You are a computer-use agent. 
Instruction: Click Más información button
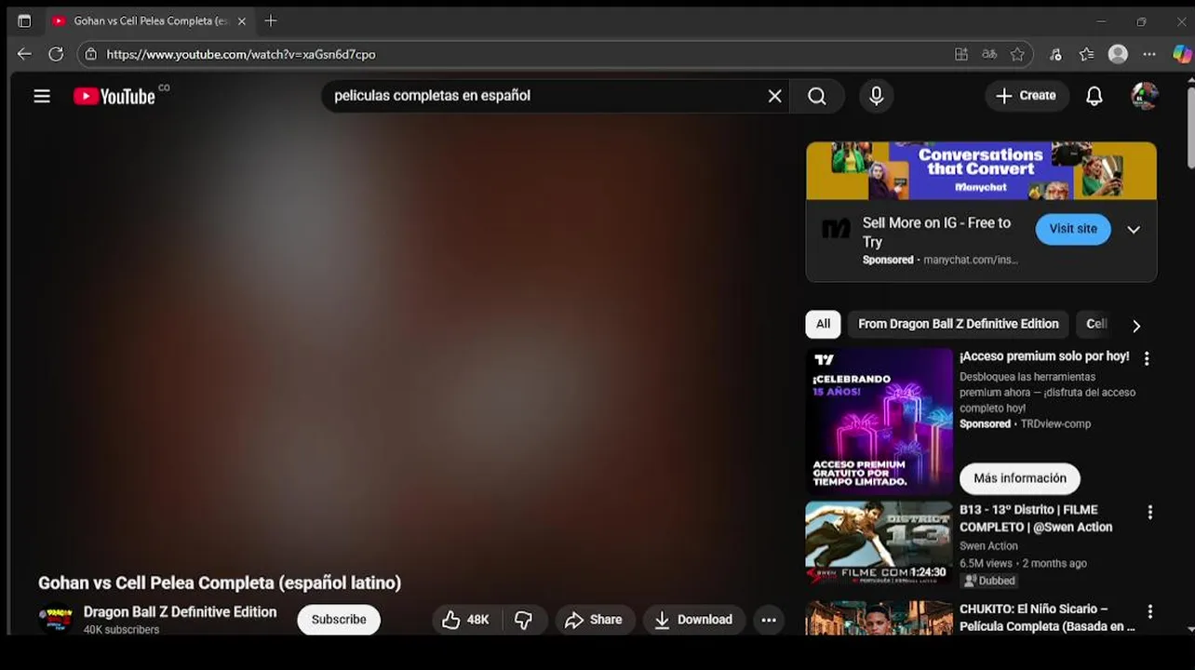pos(1020,478)
